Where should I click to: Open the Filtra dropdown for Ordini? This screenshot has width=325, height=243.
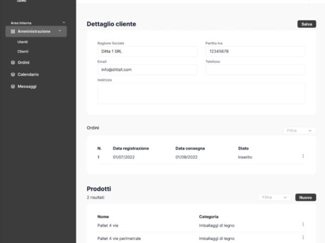tap(299, 131)
